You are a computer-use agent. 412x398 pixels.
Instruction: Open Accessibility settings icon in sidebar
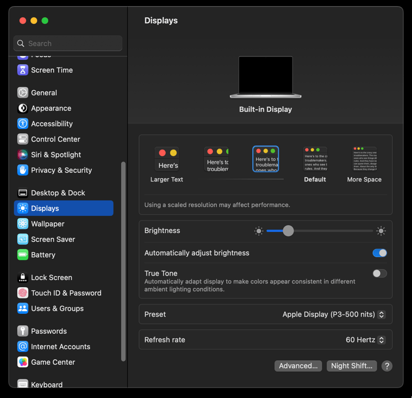pos(23,124)
